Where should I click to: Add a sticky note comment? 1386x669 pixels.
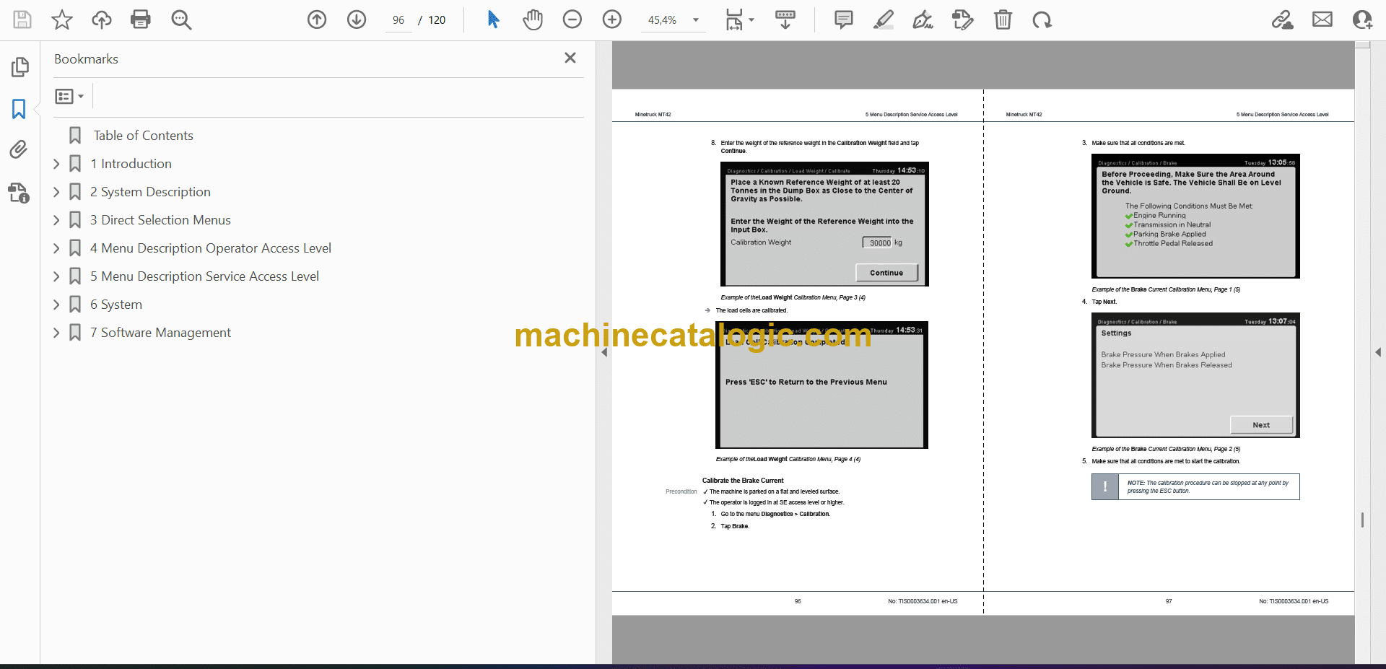[x=843, y=19]
